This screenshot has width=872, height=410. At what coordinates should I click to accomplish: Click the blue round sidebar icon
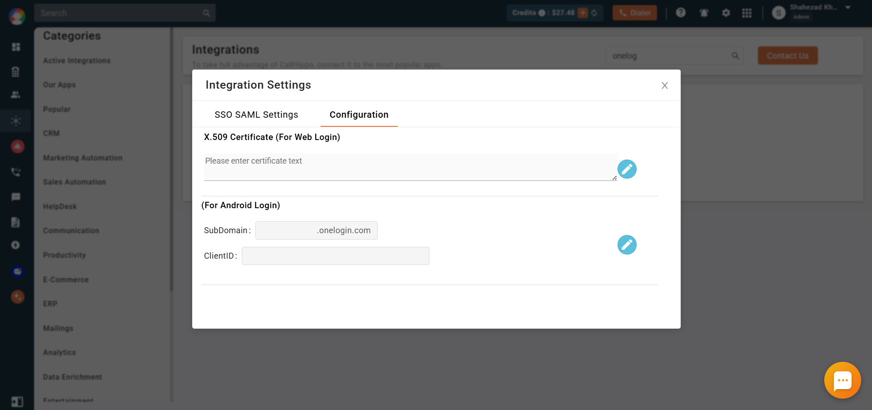(17, 271)
